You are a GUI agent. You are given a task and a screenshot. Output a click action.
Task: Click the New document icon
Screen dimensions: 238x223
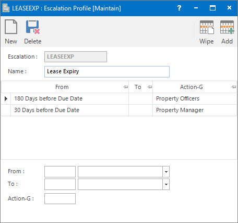(11, 27)
